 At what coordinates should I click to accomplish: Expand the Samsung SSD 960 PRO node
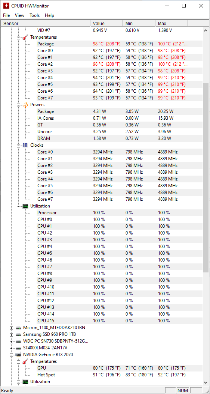[x=11, y=335]
